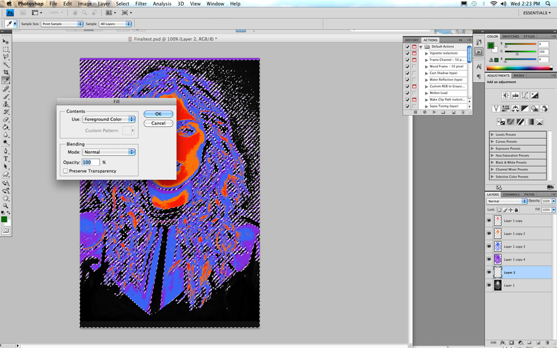Click the add layer style fx icon
The image size is (557, 348).
pos(502,342)
